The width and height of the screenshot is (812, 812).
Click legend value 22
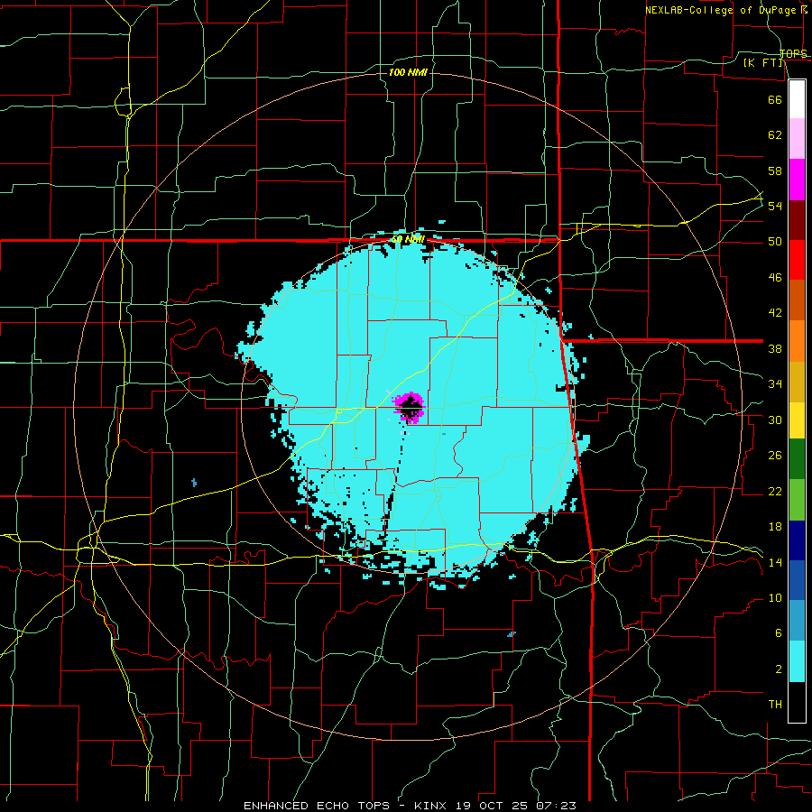point(775,491)
